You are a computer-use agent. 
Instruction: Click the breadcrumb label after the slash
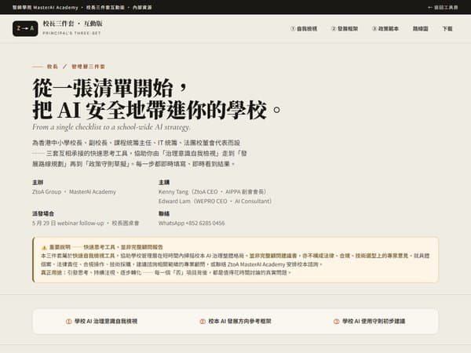click(88, 67)
